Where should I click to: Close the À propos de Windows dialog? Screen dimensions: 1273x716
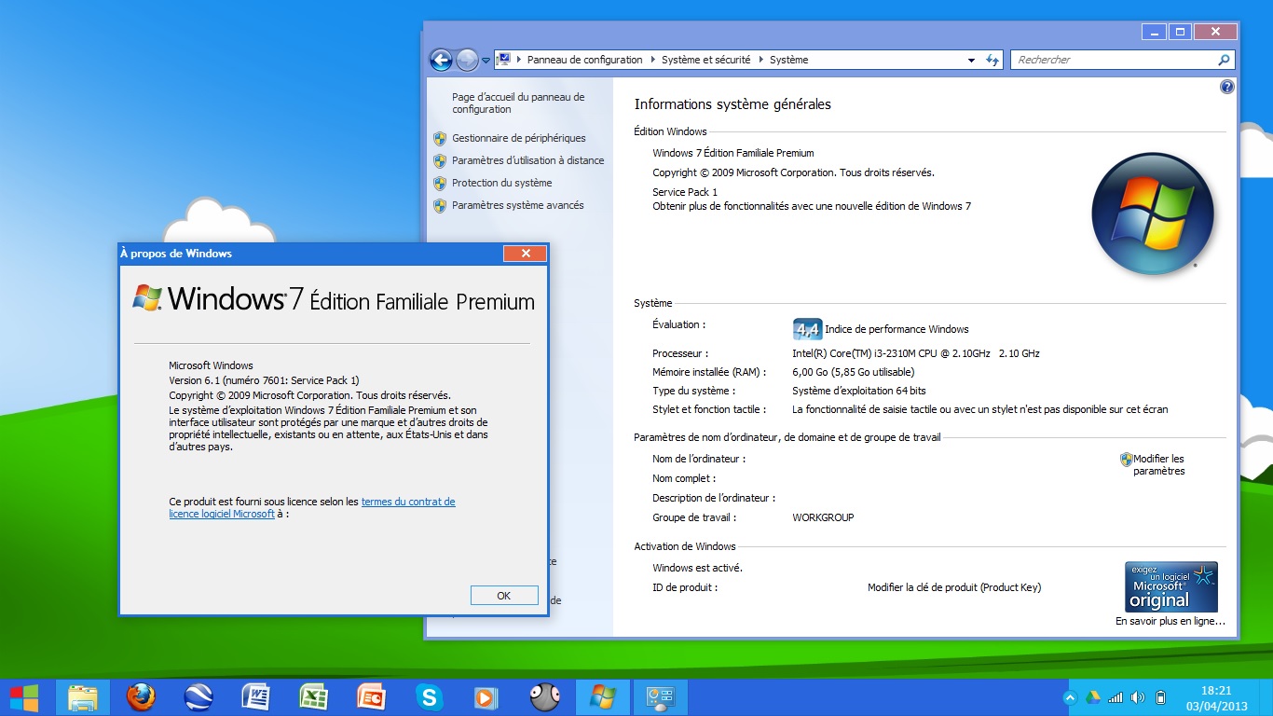point(526,254)
